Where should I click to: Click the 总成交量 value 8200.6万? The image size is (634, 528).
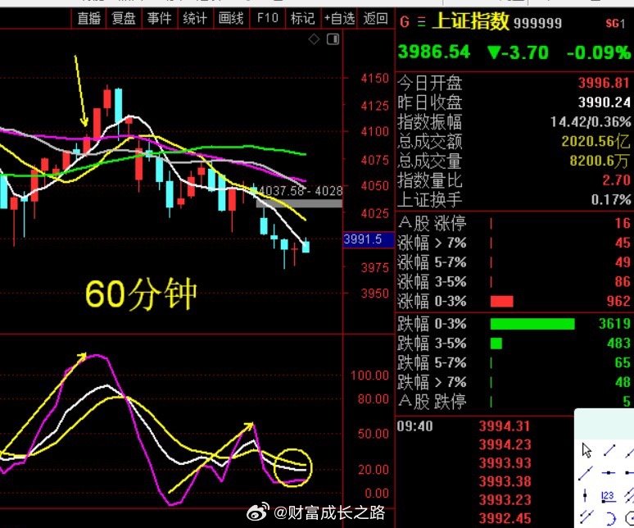pos(600,161)
